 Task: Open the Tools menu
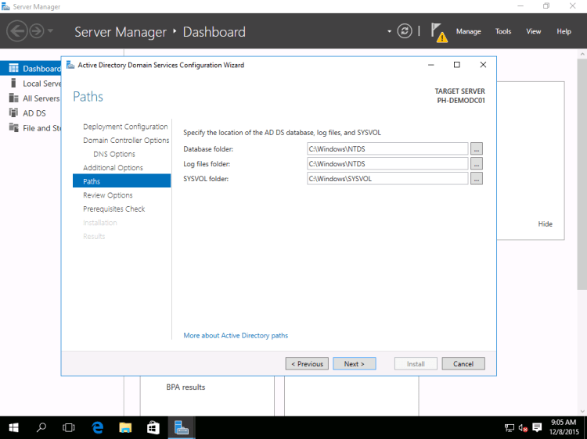pyautogui.click(x=503, y=31)
